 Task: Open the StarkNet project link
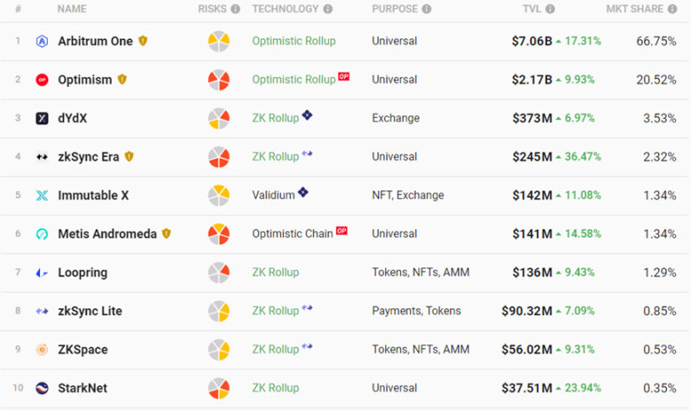82,388
